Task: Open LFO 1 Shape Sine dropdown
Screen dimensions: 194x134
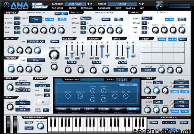Action: coord(158,83)
